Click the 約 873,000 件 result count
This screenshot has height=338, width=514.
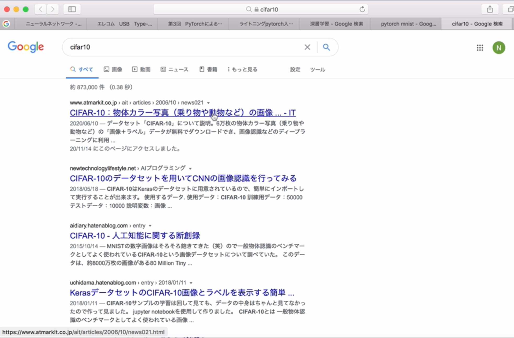(x=87, y=87)
